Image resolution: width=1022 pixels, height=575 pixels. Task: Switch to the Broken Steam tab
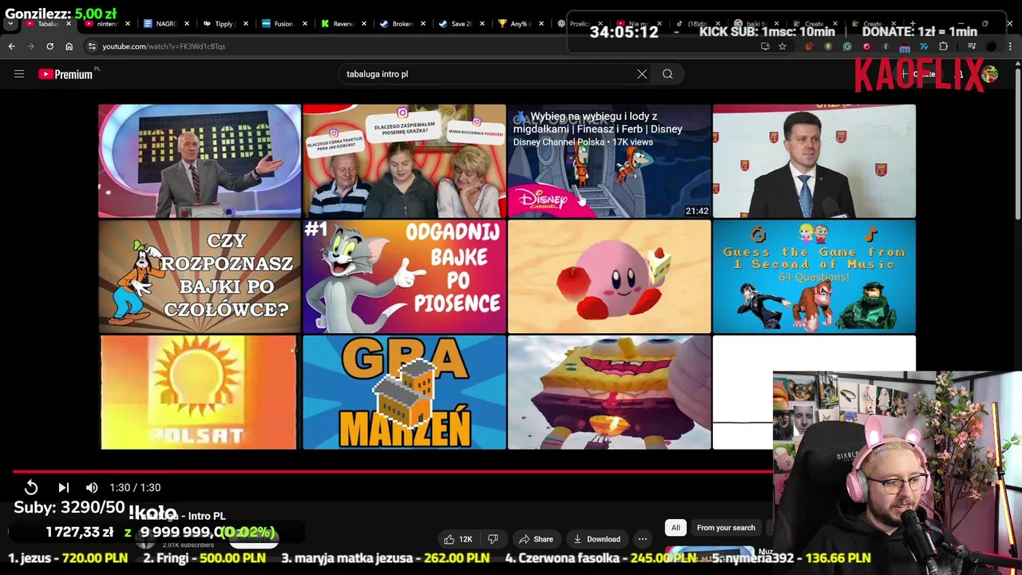pyautogui.click(x=401, y=24)
